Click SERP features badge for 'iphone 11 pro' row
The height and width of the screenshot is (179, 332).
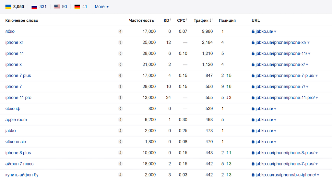pos(120,97)
